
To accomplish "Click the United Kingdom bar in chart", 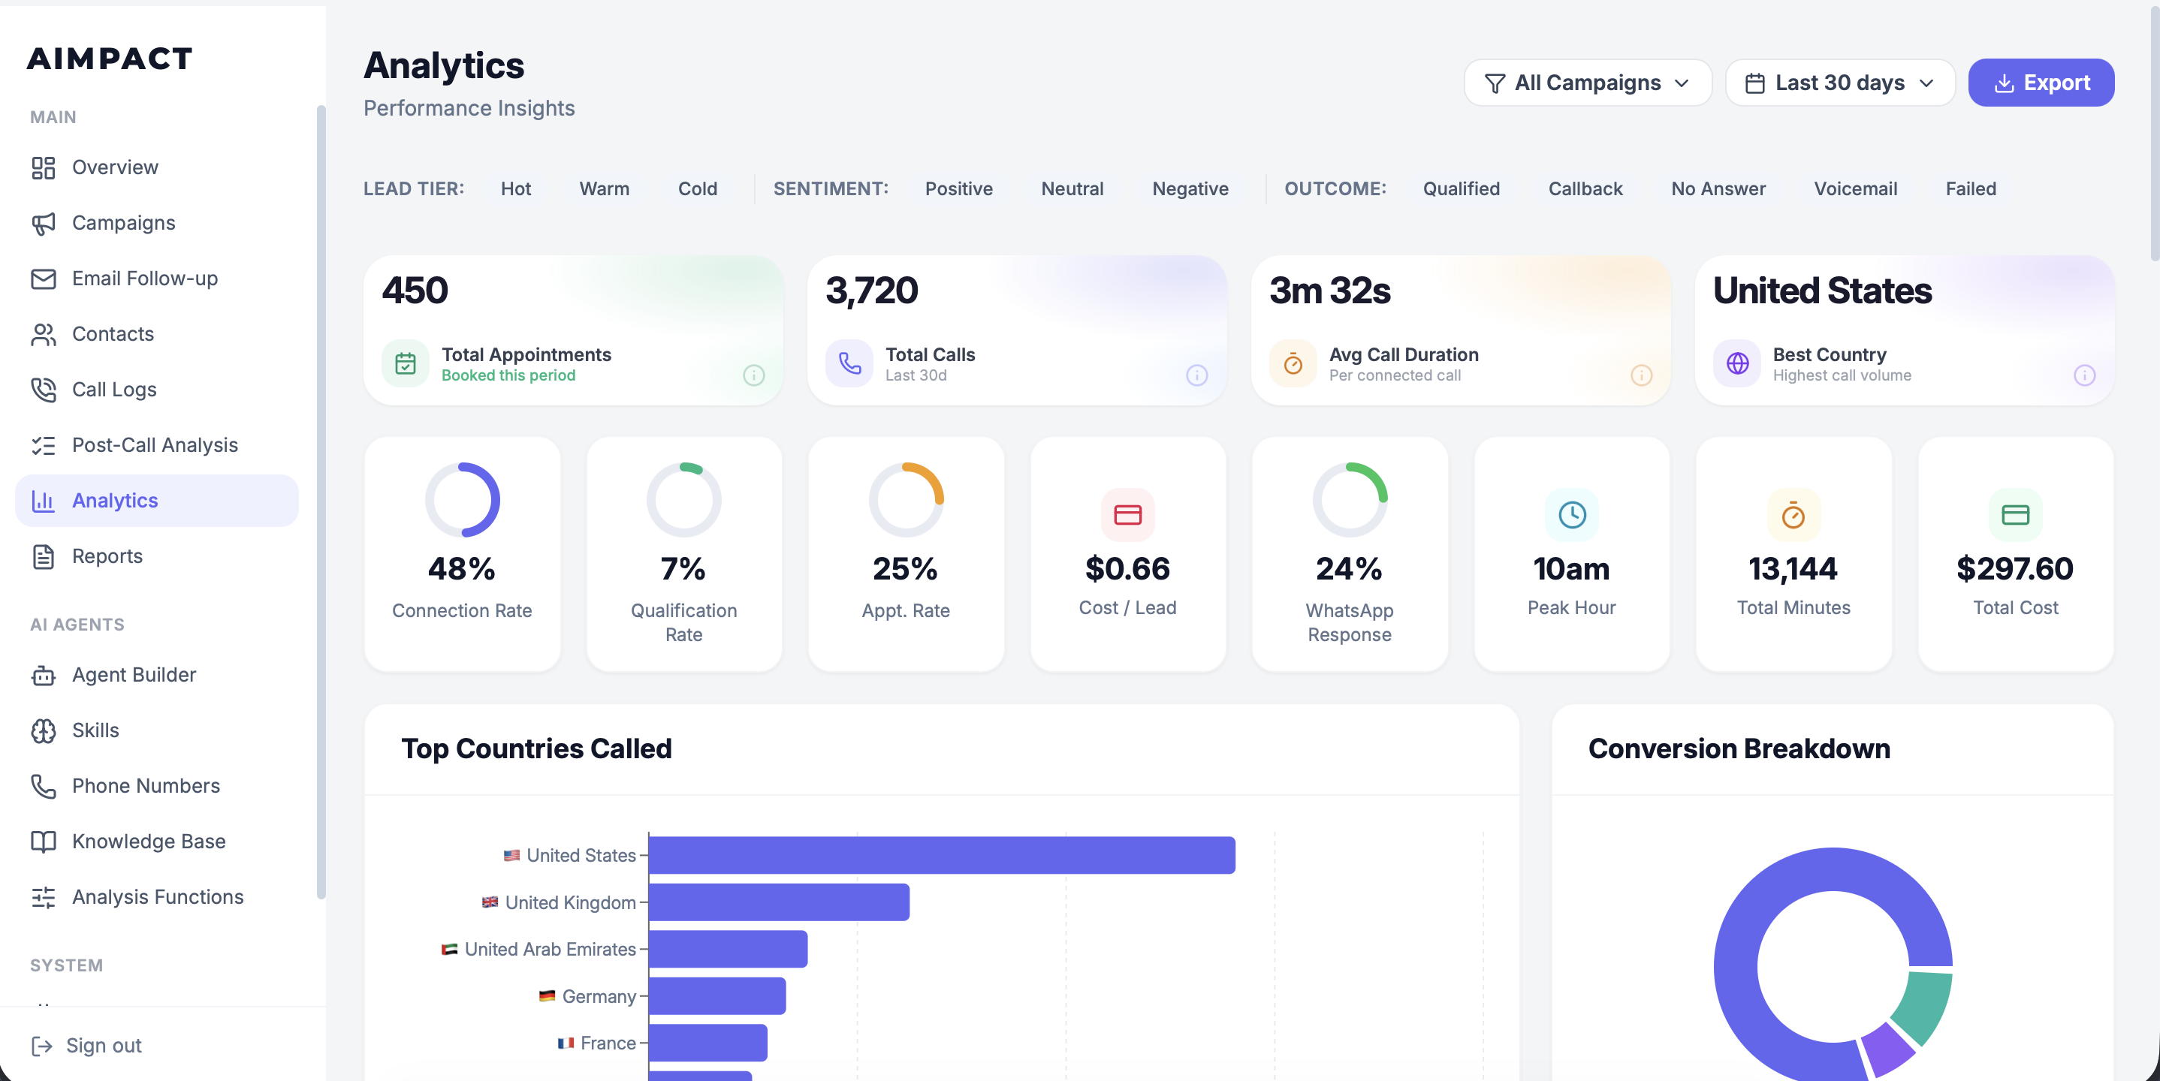I will point(779,902).
